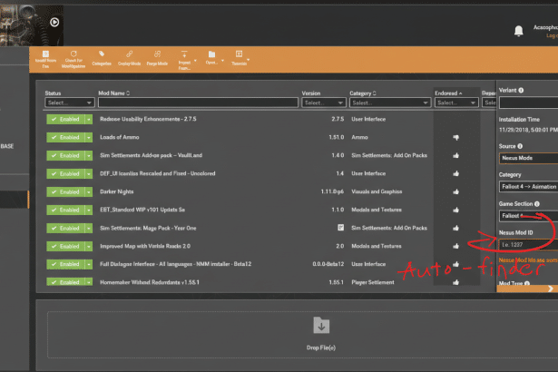Click the thumbs-down icon for Loads of Ammo
The width and height of the screenshot is (558, 372).
455,137
